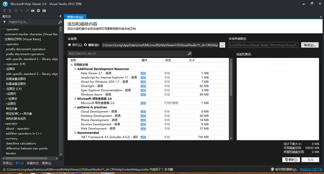Open the 索引(I) index tab
The width and height of the screenshot is (324, 174).
click(19, 163)
